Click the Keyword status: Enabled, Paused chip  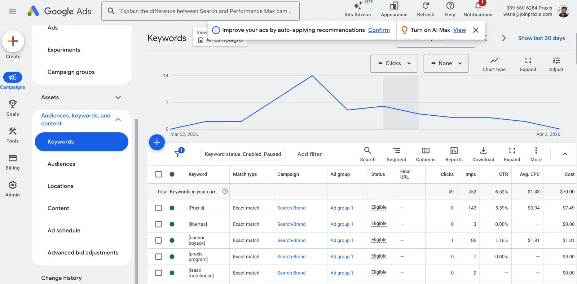click(243, 154)
